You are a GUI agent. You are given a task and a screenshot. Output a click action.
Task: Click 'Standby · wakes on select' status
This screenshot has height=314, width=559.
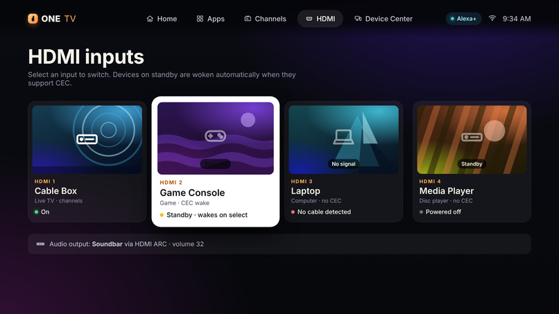click(x=204, y=215)
